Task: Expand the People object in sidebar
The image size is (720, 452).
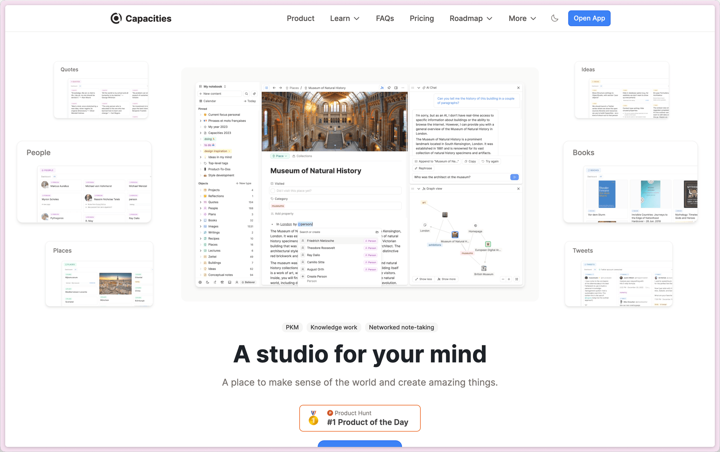Action: tap(201, 208)
